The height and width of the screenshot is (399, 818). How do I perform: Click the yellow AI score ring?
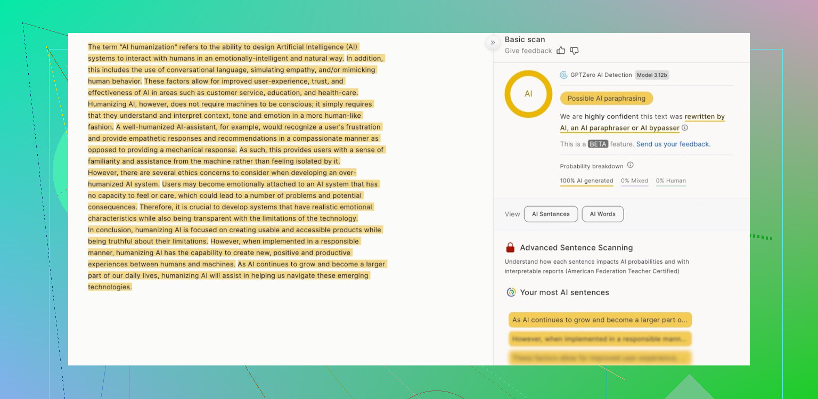click(x=528, y=94)
